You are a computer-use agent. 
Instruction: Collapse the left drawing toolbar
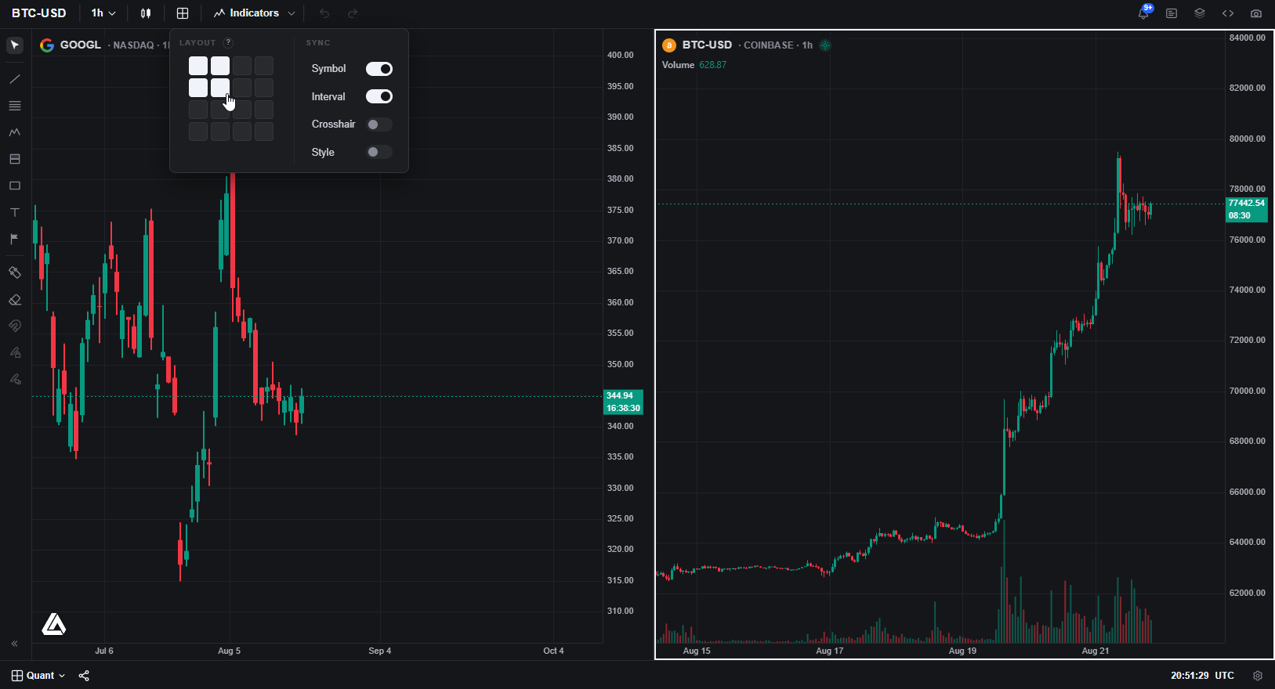15,644
